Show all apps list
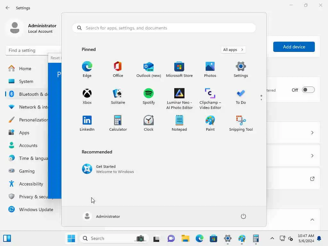 coord(233,50)
